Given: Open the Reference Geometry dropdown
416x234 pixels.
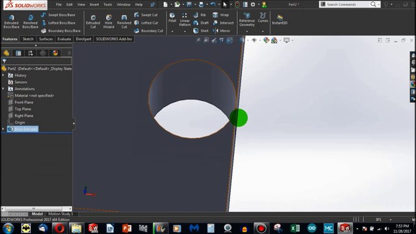Looking at the screenshot, I should (x=247, y=32).
